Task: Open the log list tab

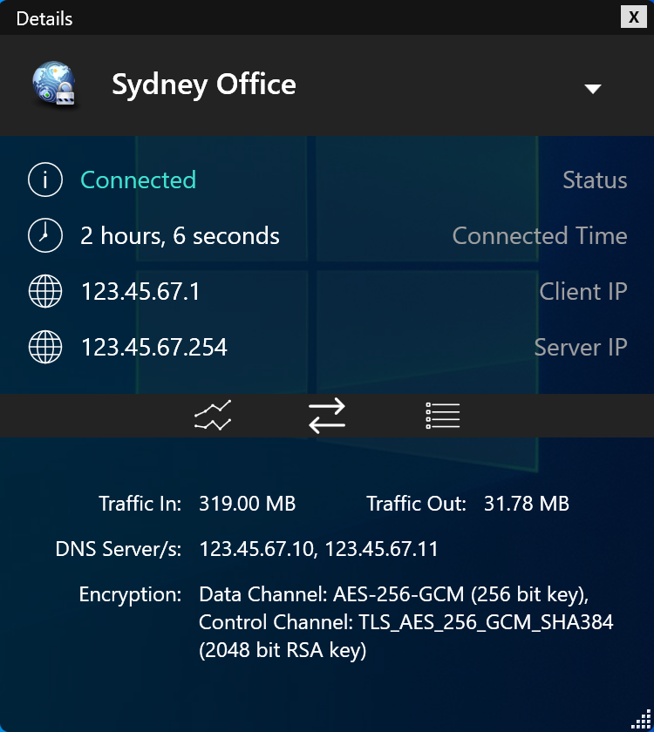Action: point(442,417)
